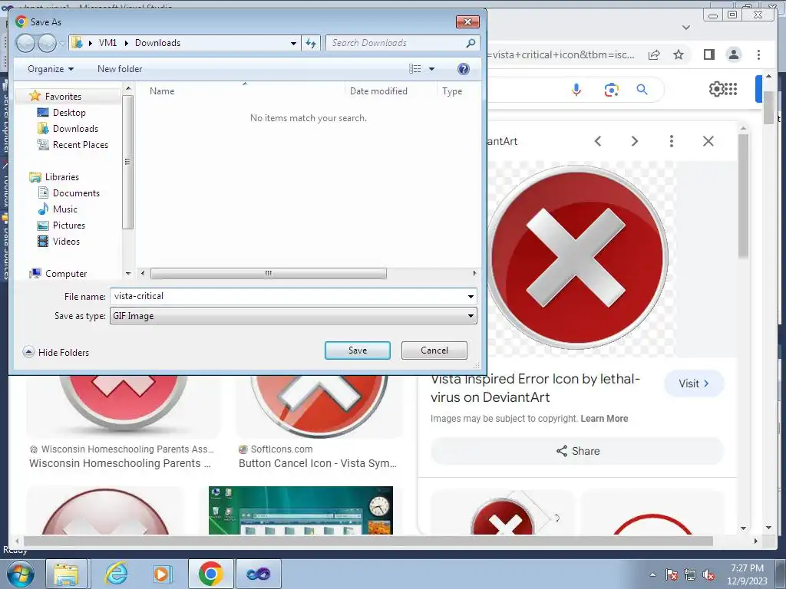Select Favorites in the navigation pane
Viewport: 786px width, 589px height.
pyautogui.click(x=63, y=96)
